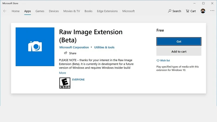
Task: Open Microsoft Corporation publisher link
Action: coord(74,47)
